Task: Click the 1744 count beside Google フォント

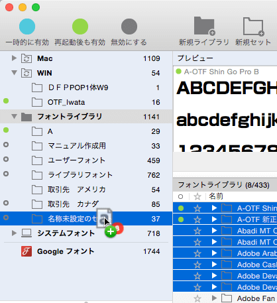Action: [152, 251]
